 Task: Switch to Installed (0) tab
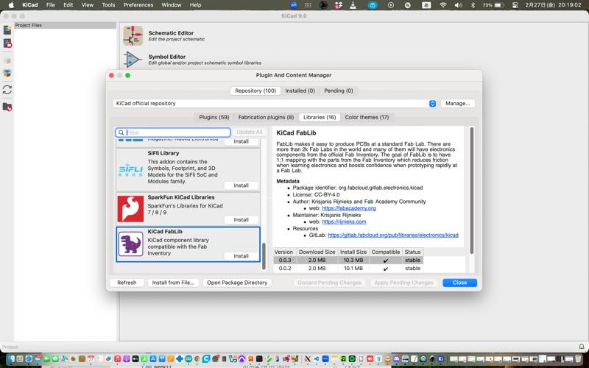[x=300, y=91]
